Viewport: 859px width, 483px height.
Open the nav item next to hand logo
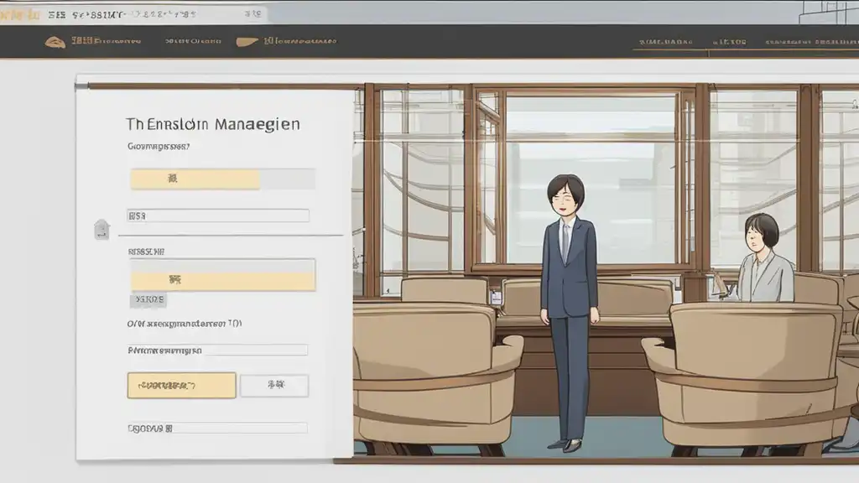pos(107,41)
